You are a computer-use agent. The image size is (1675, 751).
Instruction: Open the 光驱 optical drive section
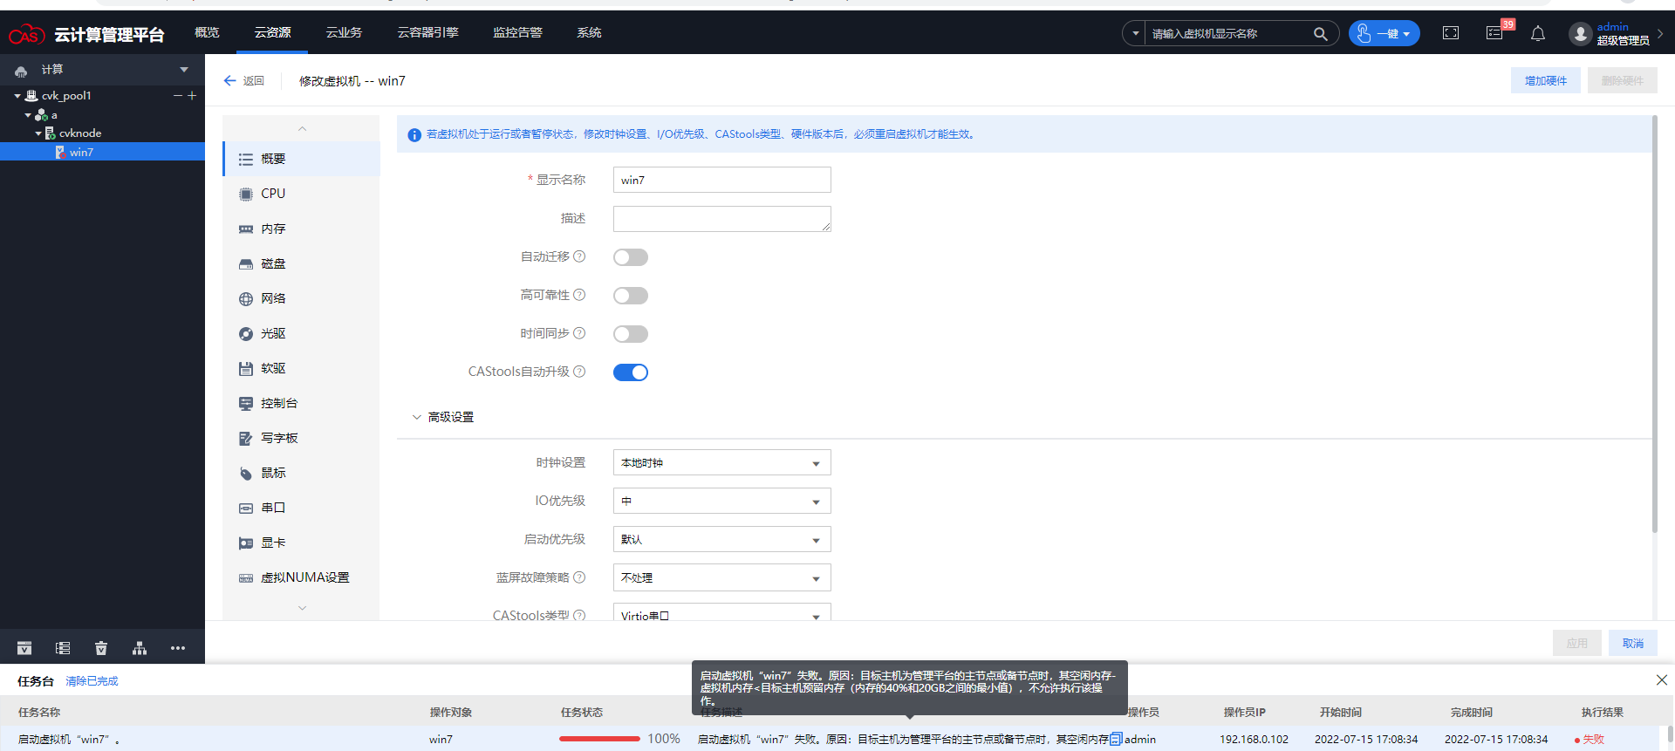pos(302,333)
